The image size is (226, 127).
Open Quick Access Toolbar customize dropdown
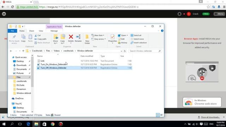pos(23,26)
